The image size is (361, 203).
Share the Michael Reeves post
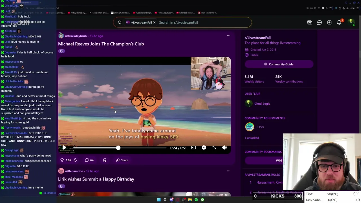click(x=122, y=160)
